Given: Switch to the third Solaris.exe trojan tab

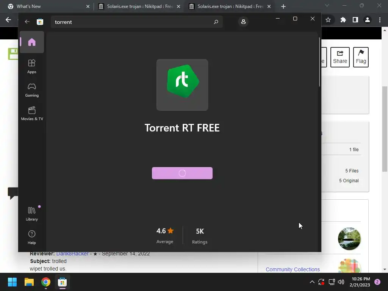Looking at the screenshot, I should (x=230, y=6).
